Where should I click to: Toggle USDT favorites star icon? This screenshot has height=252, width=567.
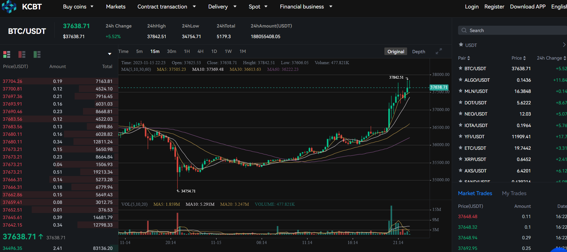coord(461,45)
